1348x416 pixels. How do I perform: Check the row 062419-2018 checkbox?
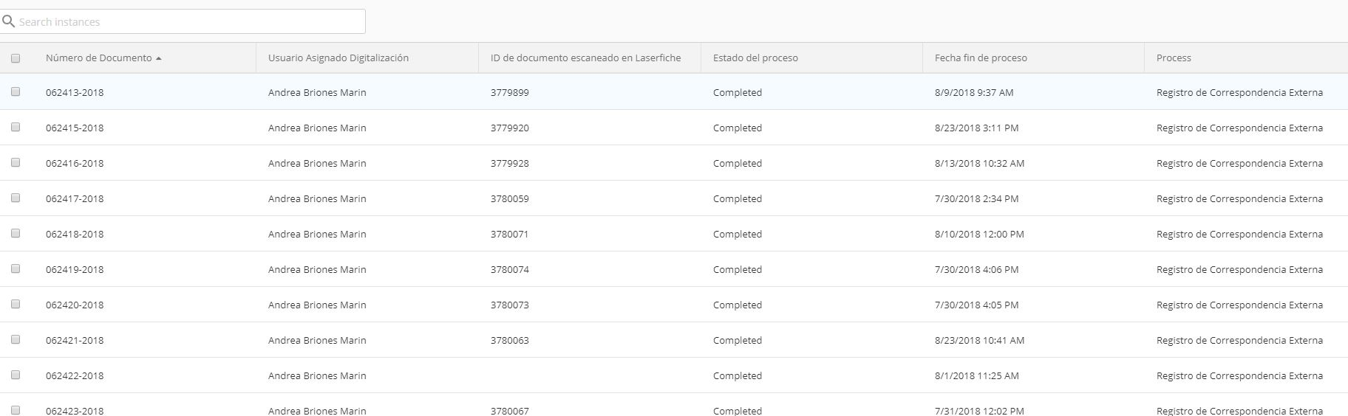pyautogui.click(x=16, y=268)
